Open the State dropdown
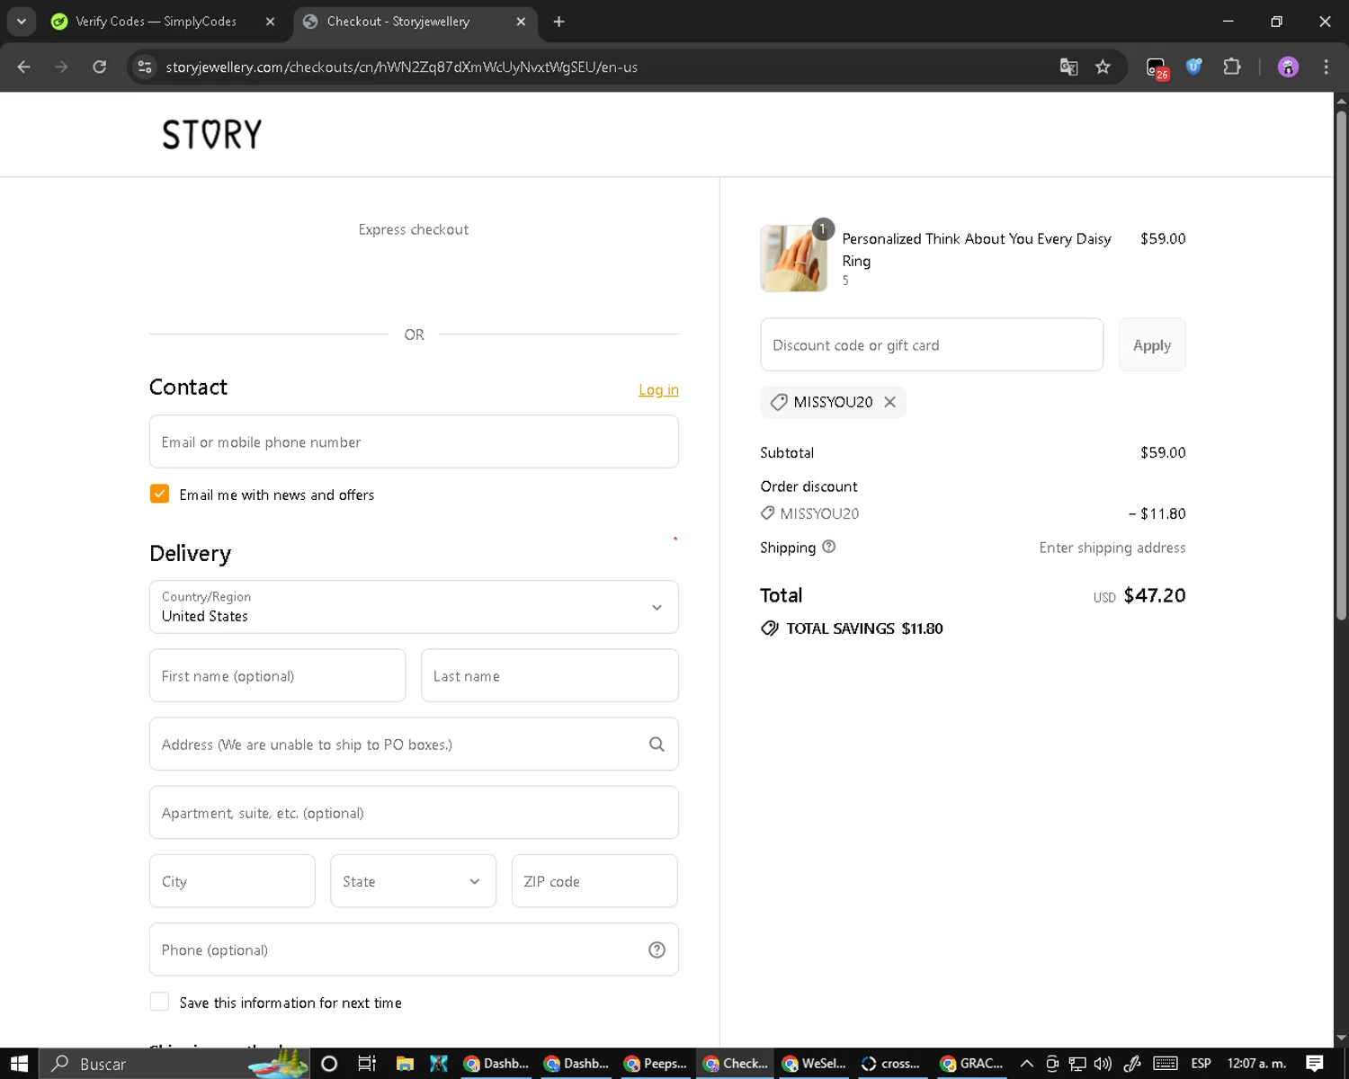1349x1079 pixels. tap(413, 881)
